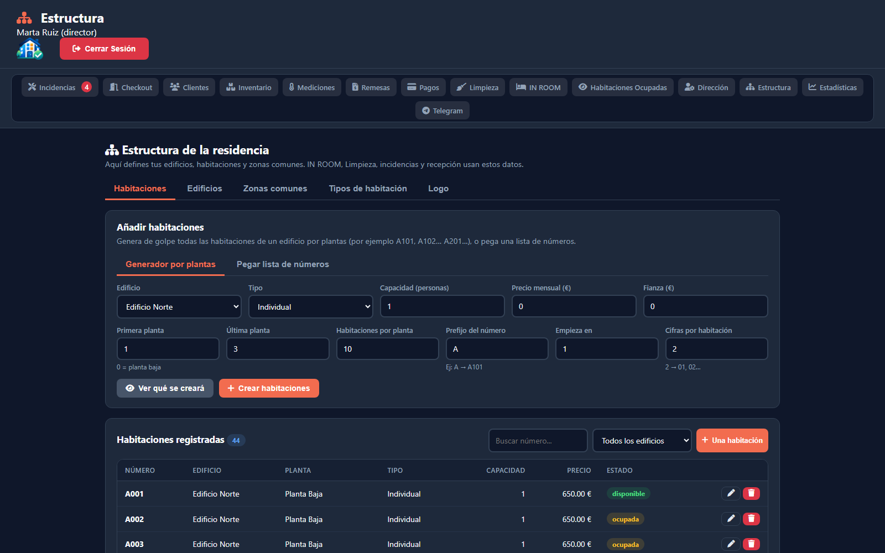This screenshot has width=885, height=553.
Task: Focus the Buscar número search field
Action: click(538, 441)
